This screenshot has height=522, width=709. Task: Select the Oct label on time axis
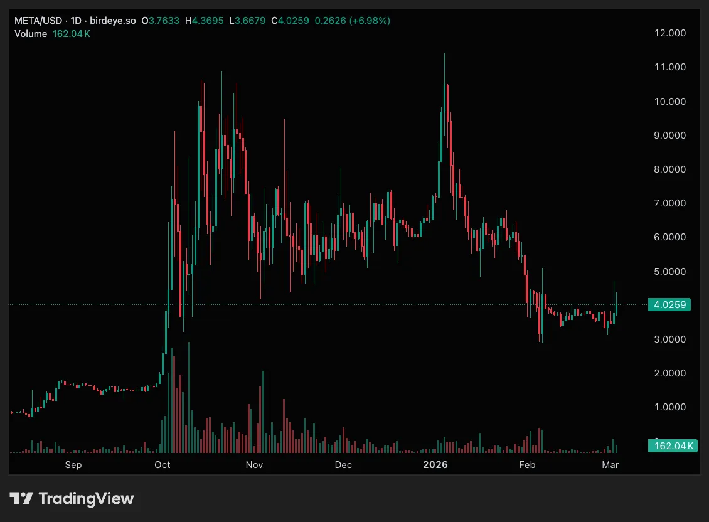(x=163, y=465)
